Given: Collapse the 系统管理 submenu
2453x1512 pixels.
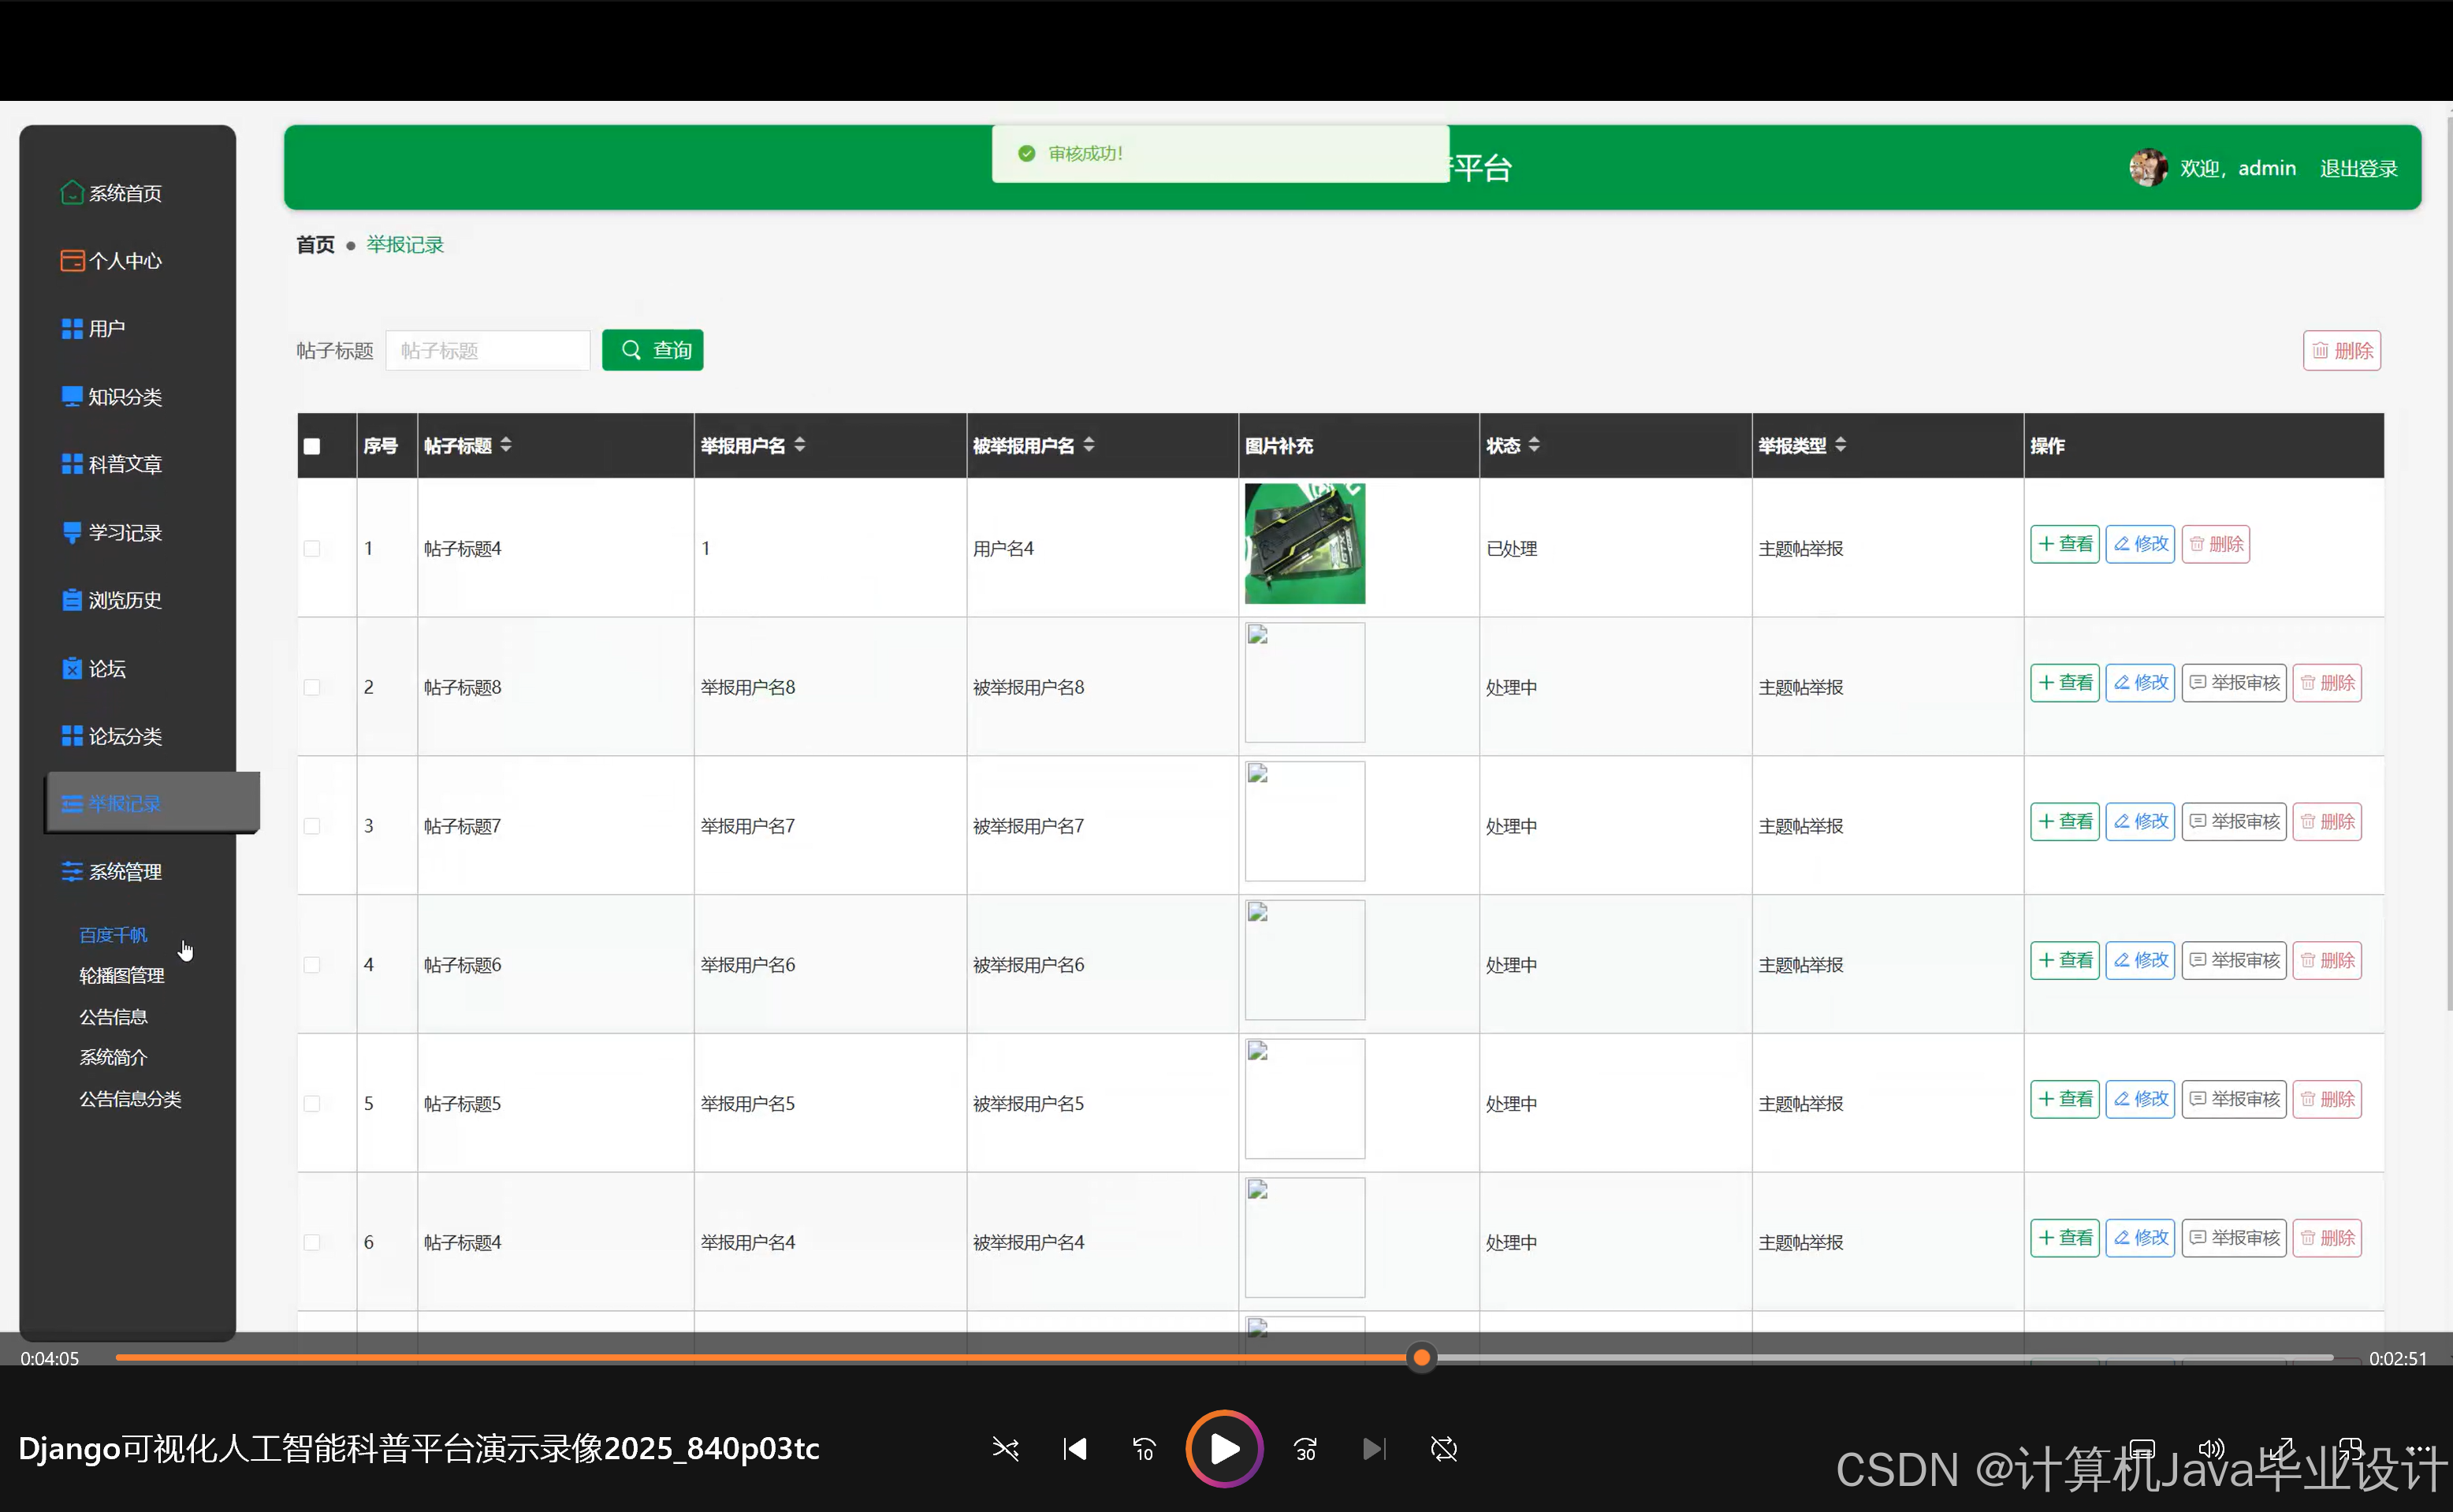Looking at the screenshot, I should (112, 871).
